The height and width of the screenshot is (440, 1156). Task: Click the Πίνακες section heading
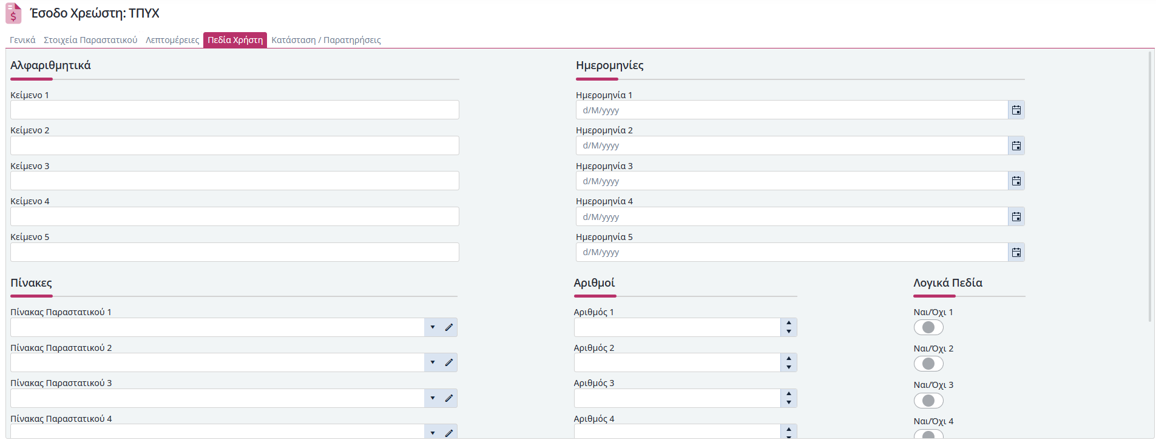(x=31, y=283)
